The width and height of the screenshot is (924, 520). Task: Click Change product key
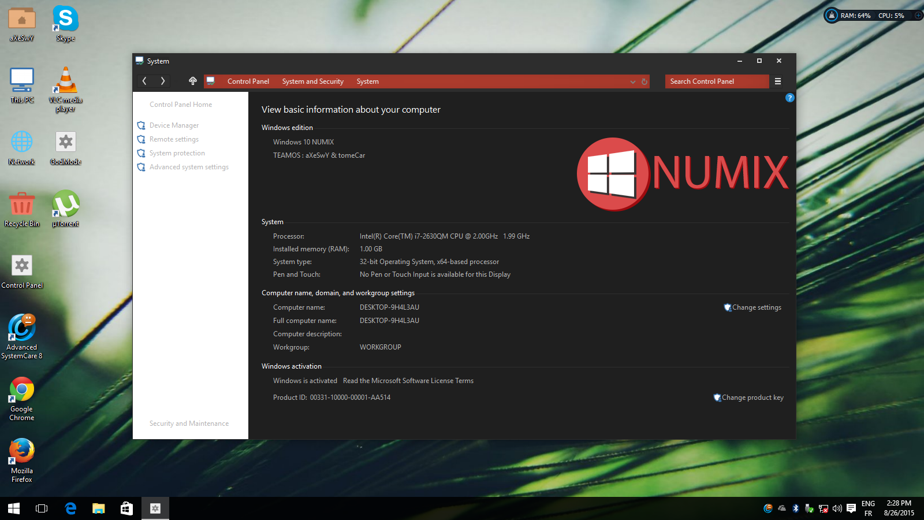(x=752, y=398)
